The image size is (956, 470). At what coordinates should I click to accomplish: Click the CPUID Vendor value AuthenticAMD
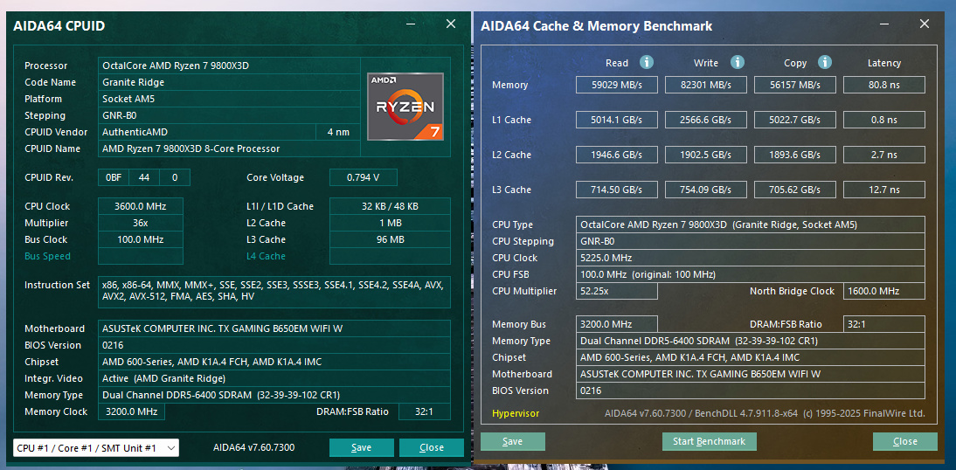[x=208, y=132]
